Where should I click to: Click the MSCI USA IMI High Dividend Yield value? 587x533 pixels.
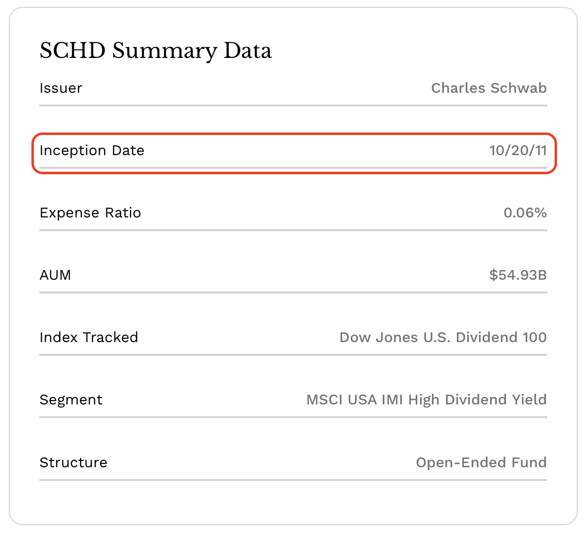[x=427, y=400]
